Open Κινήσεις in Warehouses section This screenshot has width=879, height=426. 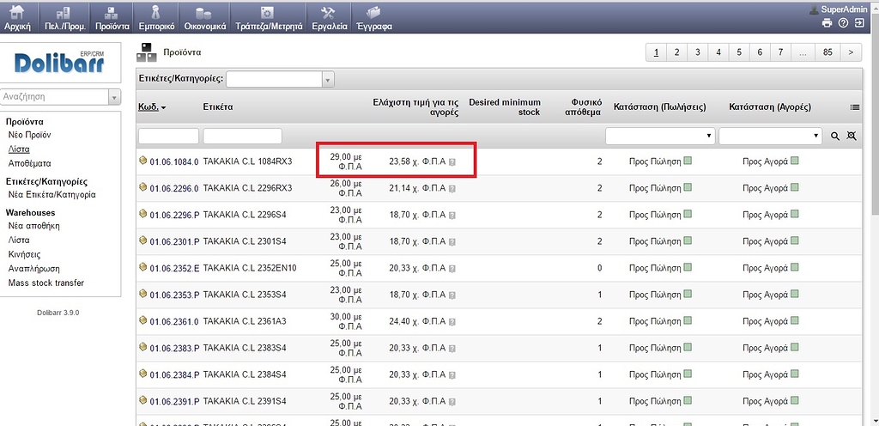click(x=24, y=254)
